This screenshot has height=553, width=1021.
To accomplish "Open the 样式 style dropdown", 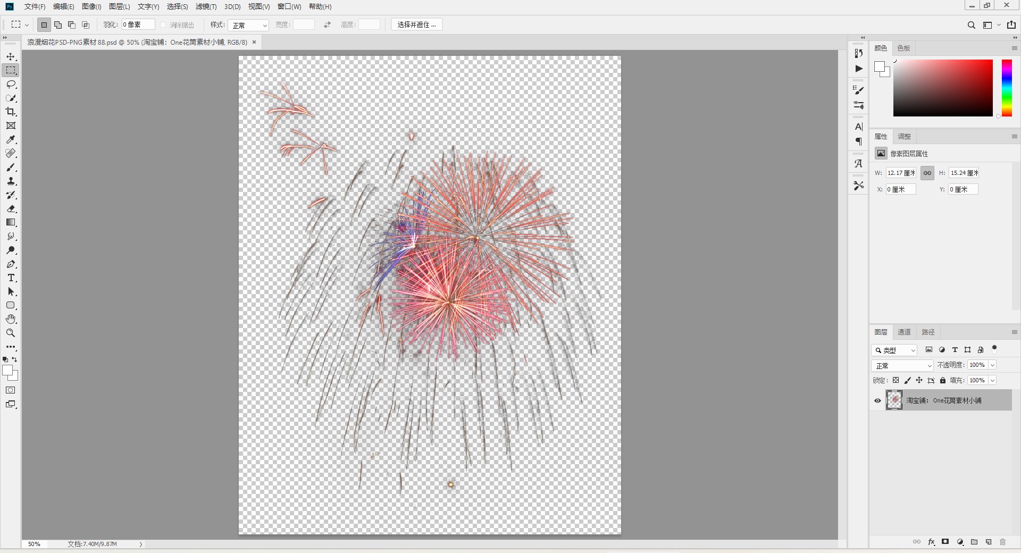I will coord(248,25).
